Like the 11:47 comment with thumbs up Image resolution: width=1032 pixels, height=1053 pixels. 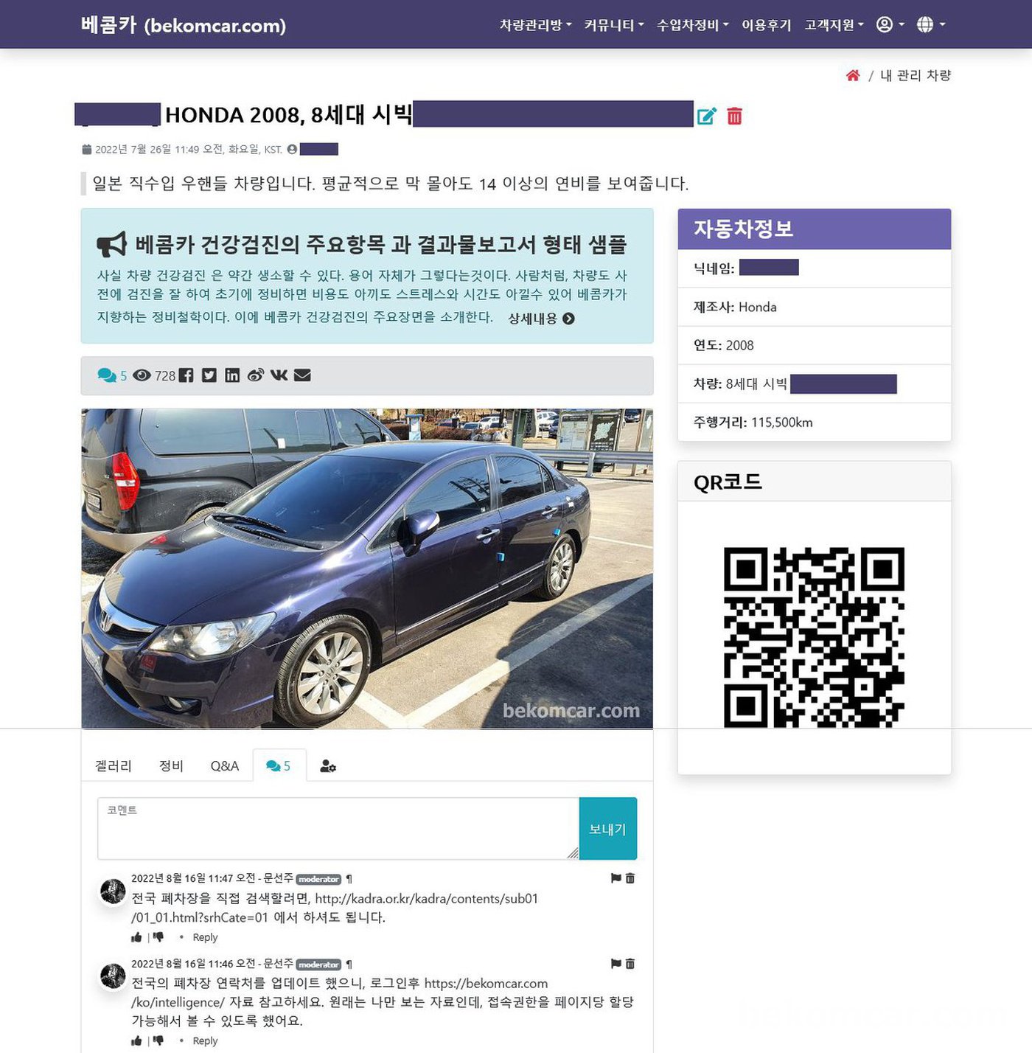[136, 937]
